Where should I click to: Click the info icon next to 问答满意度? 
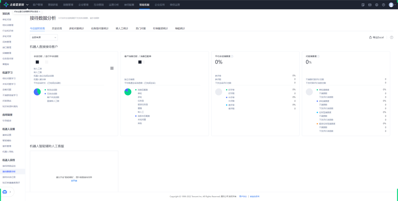click(x=318, y=57)
